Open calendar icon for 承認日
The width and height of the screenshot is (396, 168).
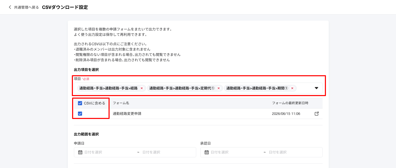(x=207, y=152)
